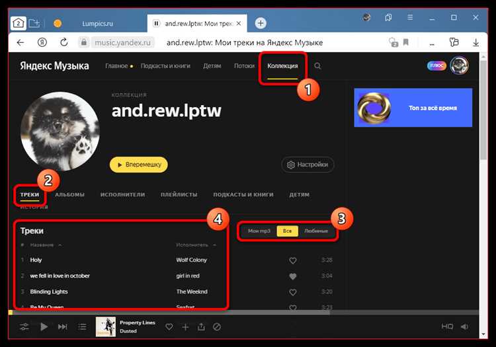Open artist girl in red
The width and height of the screenshot is (496, 347).
[x=188, y=276]
